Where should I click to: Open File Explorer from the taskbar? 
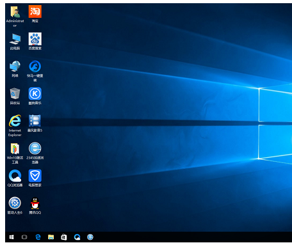point(51,237)
